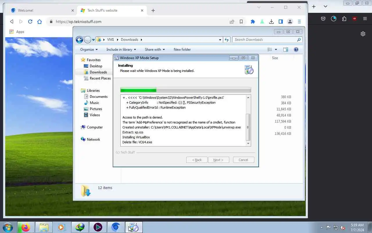Click the install log scroll-up arrow
372x233 pixels.
248,97
